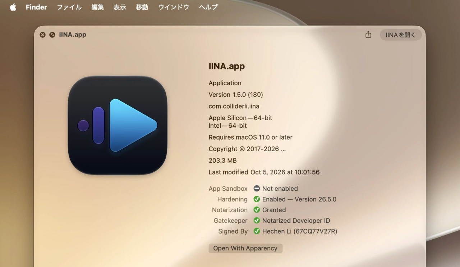The width and height of the screenshot is (460, 267).
Task: Click the IINAを開く button
Action: [401, 35]
